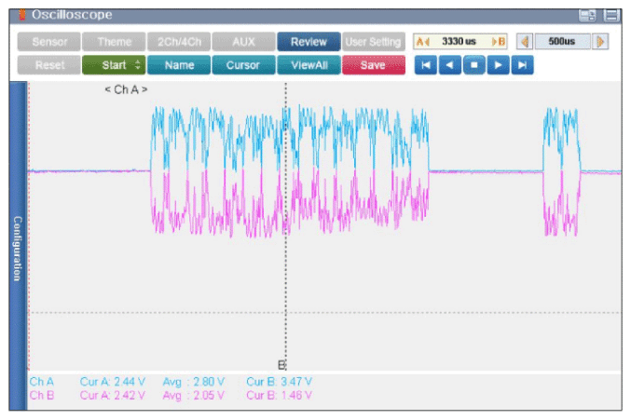
Task: Click the step backward playback button
Action: point(450,65)
